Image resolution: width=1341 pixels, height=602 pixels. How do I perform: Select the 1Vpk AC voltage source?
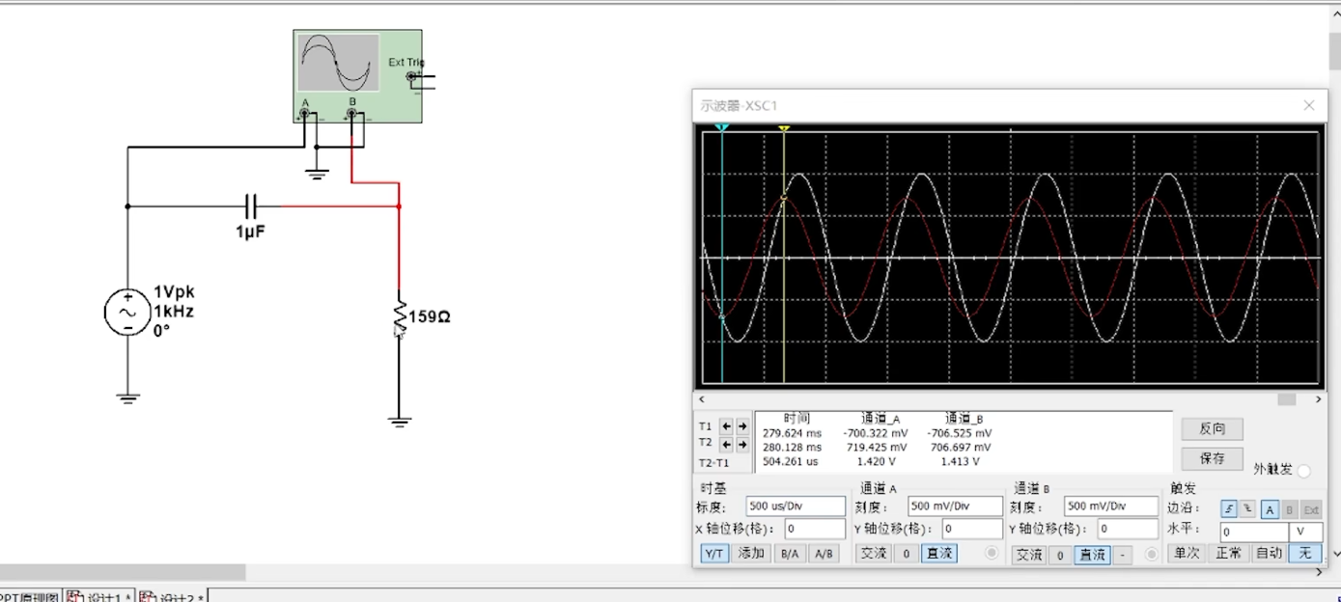(x=127, y=313)
